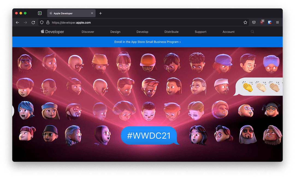Go back to the previous page

point(17,23)
